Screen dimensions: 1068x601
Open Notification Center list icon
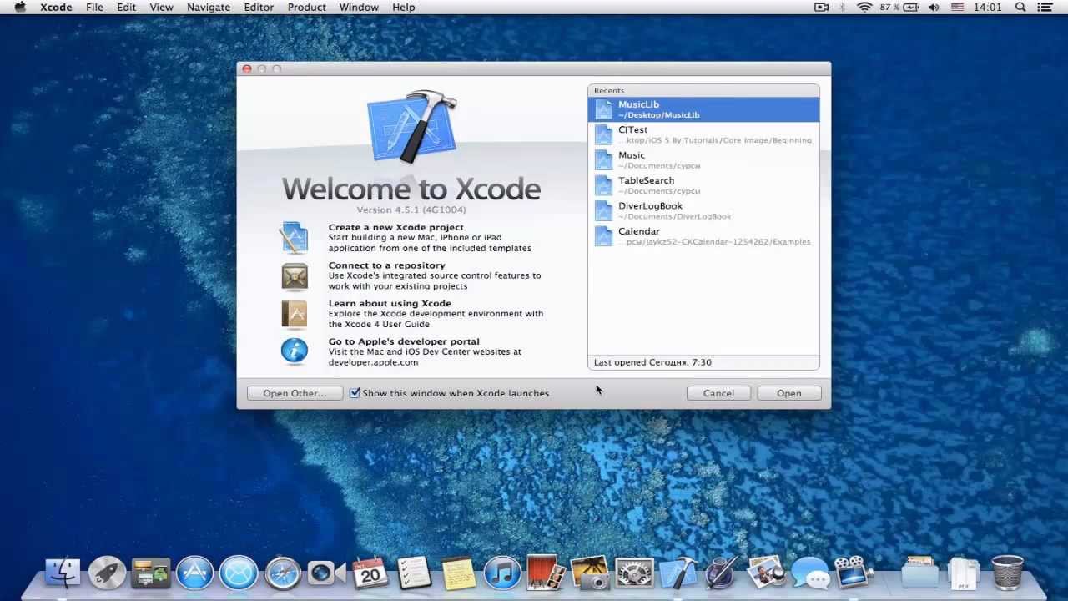point(1045,7)
